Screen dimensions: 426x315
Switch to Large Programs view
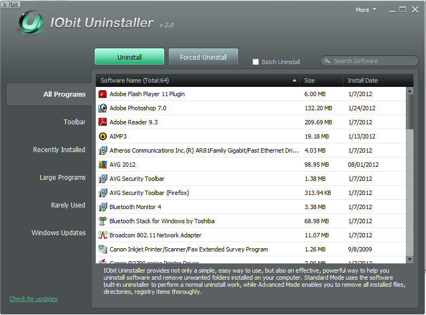tap(63, 178)
